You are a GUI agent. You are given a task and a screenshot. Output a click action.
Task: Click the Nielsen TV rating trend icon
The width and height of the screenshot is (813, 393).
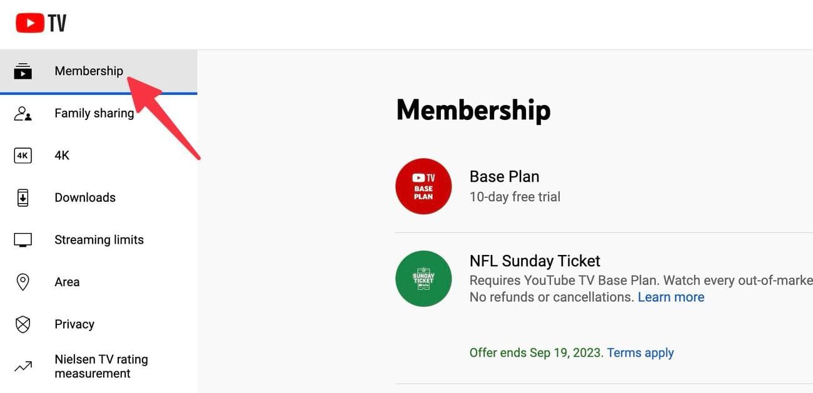click(x=23, y=366)
